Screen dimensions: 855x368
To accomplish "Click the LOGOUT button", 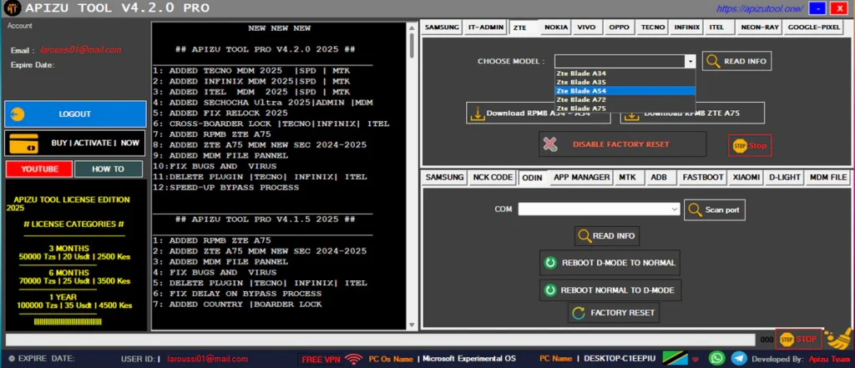I will tap(75, 114).
